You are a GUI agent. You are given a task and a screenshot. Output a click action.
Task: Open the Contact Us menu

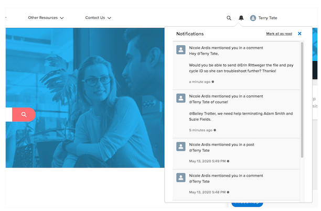point(98,18)
